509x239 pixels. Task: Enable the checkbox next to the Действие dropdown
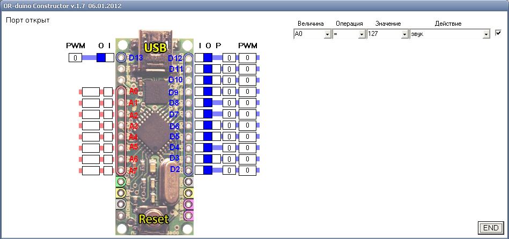click(x=499, y=33)
